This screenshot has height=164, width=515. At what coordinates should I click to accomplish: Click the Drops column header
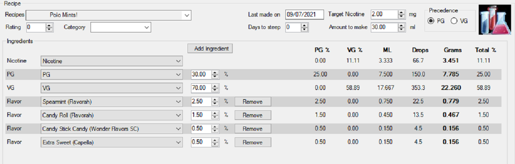pyautogui.click(x=420, y=50)
